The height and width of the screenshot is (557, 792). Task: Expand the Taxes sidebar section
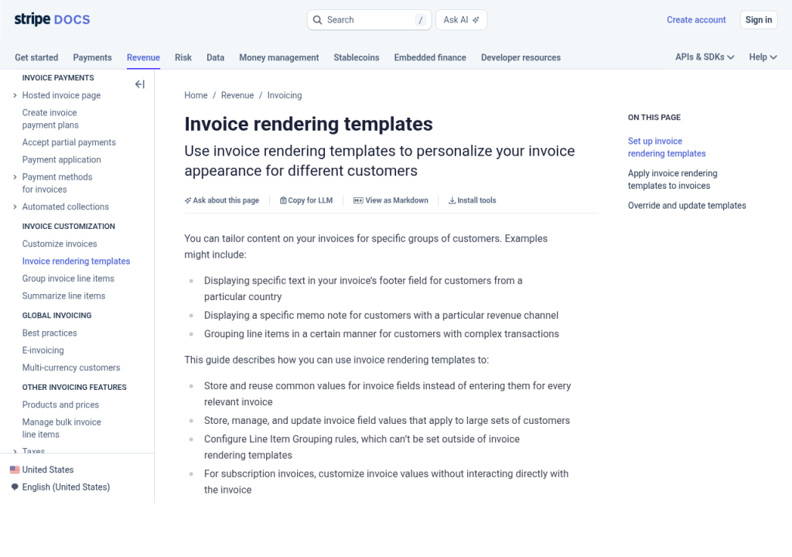pos(15,451)
